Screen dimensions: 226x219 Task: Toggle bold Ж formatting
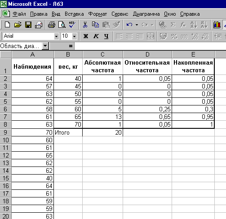pyautogui.click(x=86, y=36)
